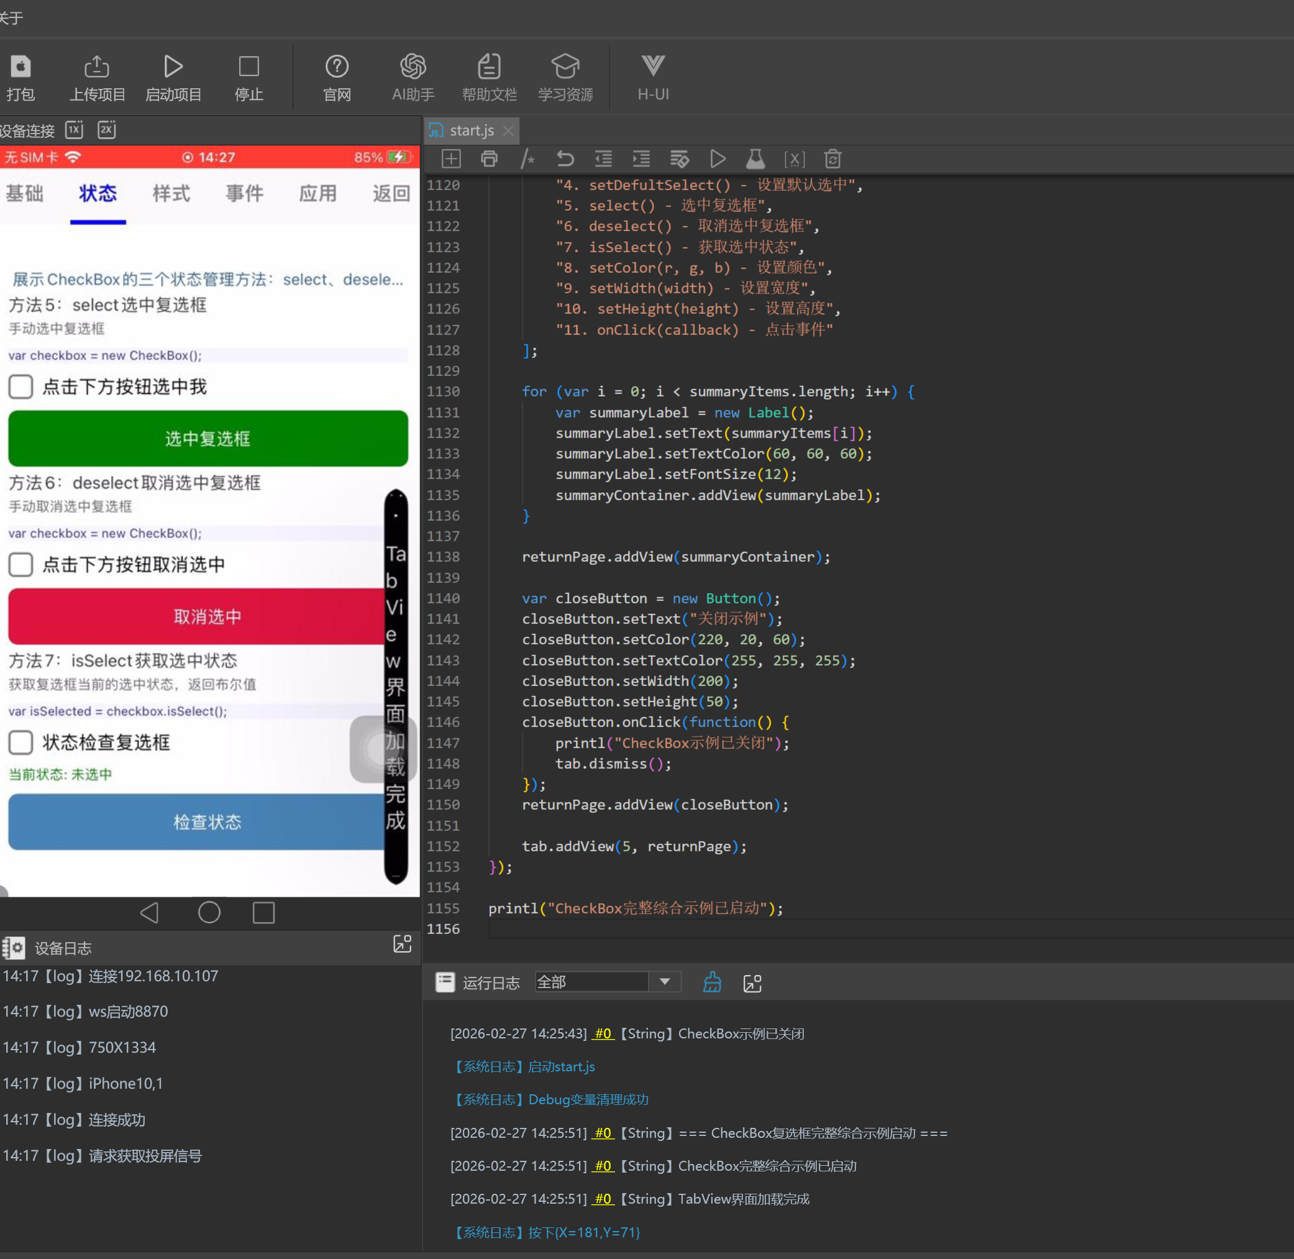Open the H-UI tool
Screen dimensions: 1294x1259
coord(653,66)
